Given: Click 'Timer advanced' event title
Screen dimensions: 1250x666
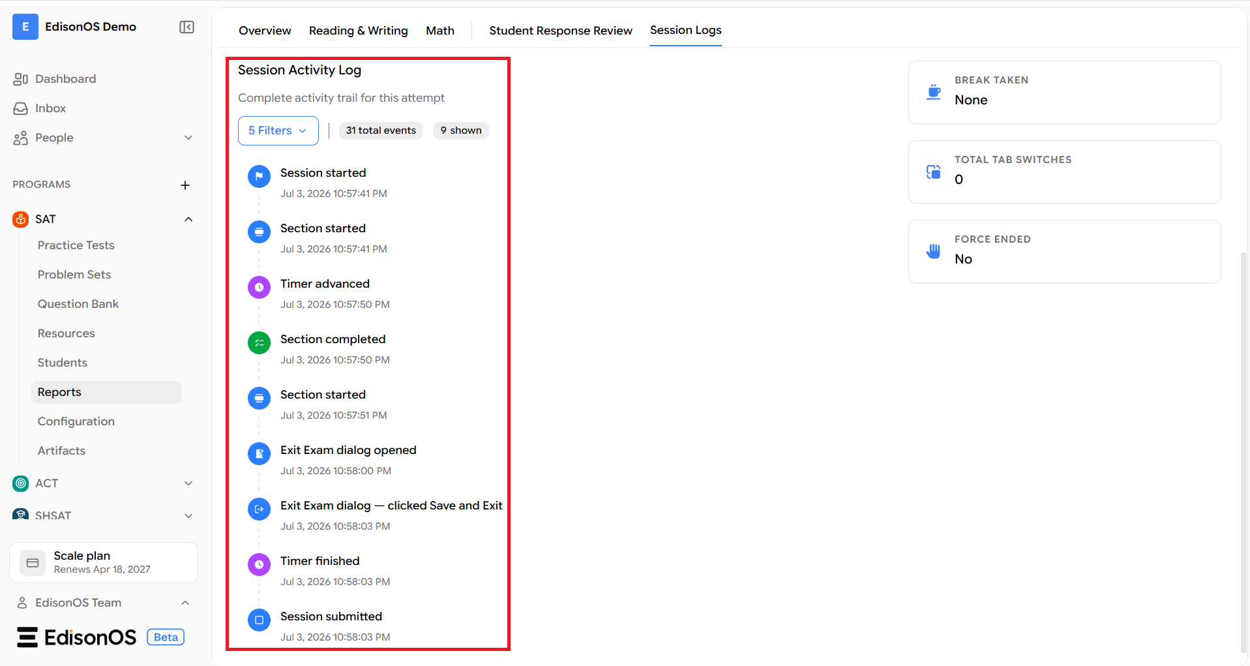Looking at the screenshot, I should click(325, 284).
